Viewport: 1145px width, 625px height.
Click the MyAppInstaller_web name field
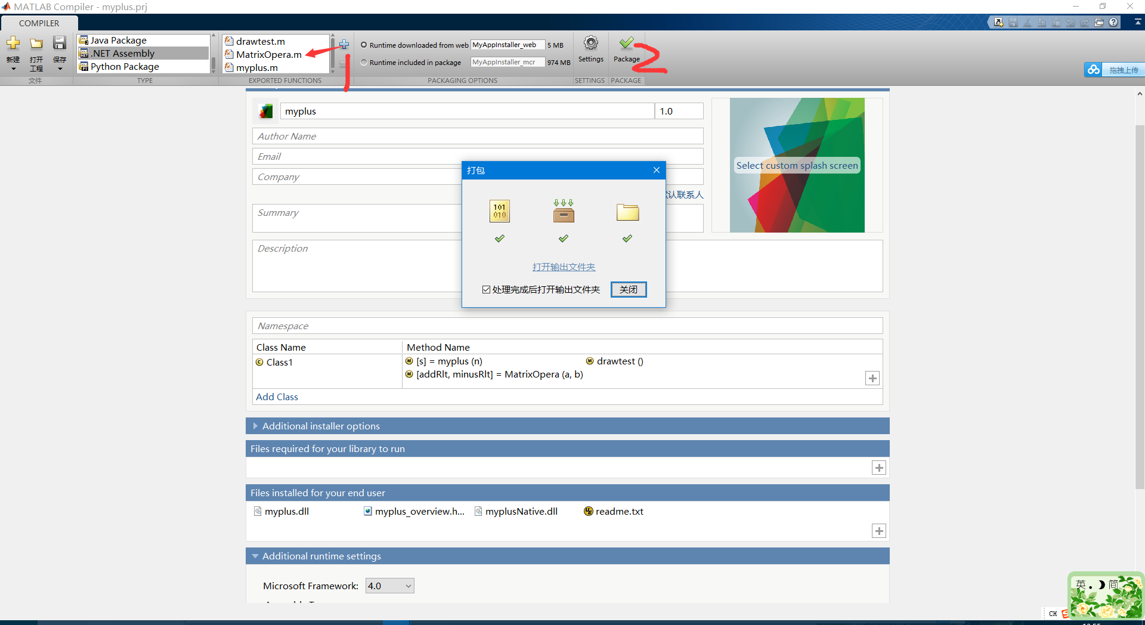tap(507, 45)
